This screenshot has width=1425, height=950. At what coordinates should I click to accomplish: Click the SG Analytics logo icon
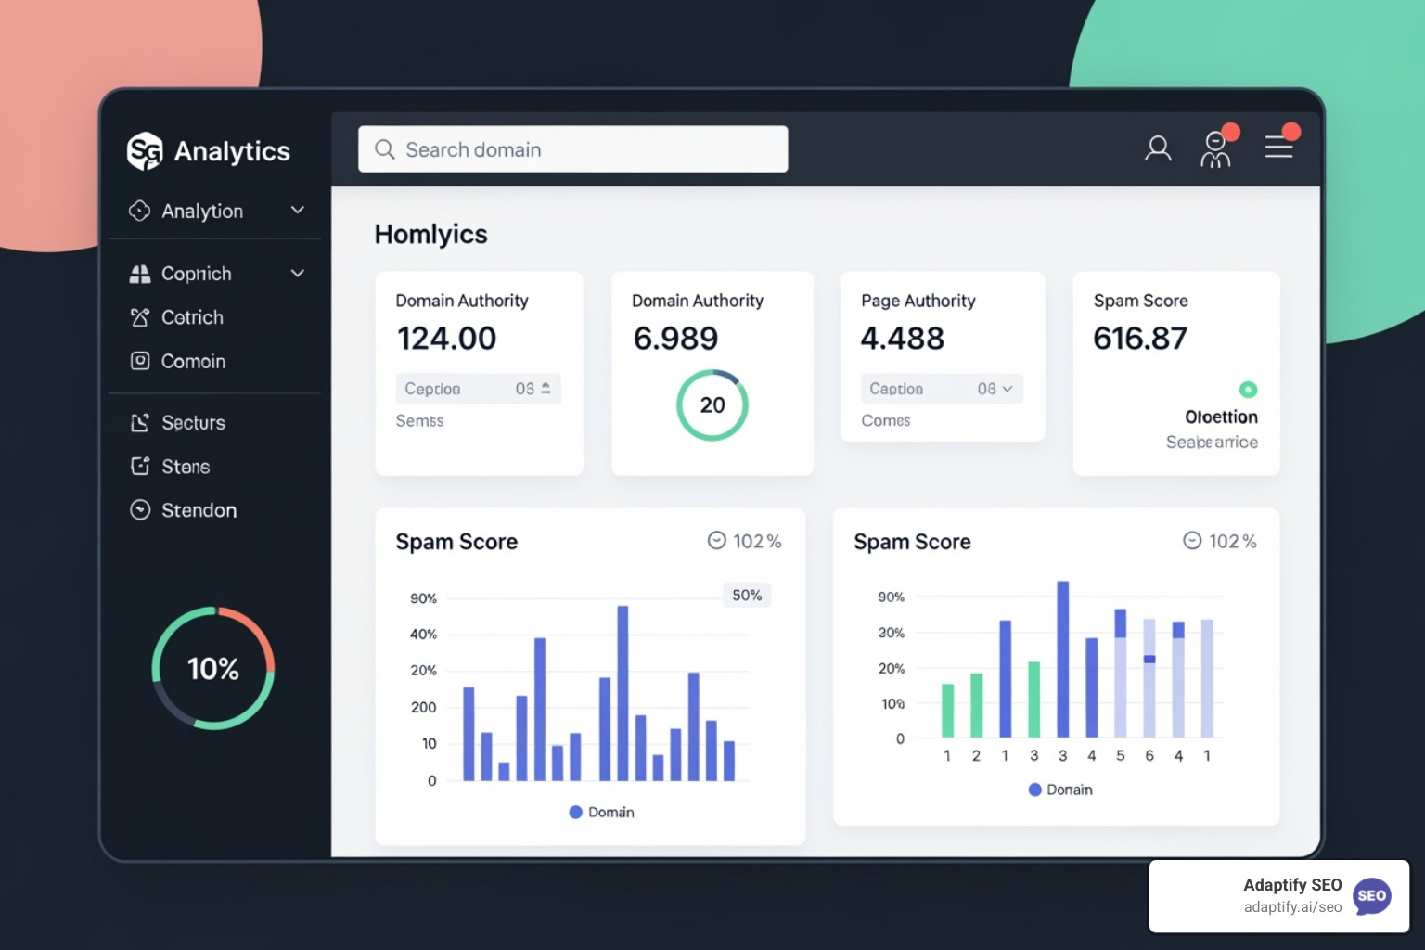[145, 151]
